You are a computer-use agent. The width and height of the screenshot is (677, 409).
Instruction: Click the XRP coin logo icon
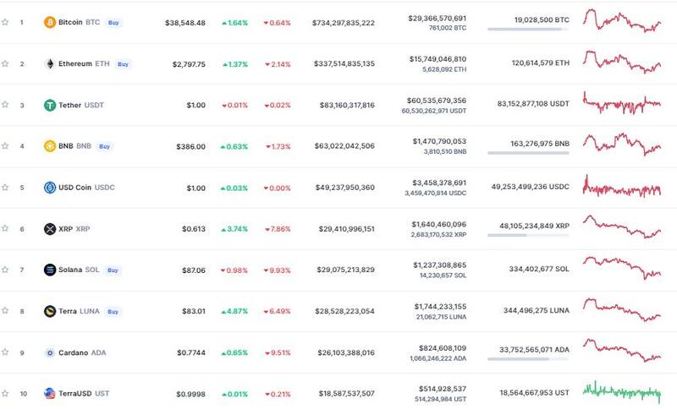coord(50,228)
